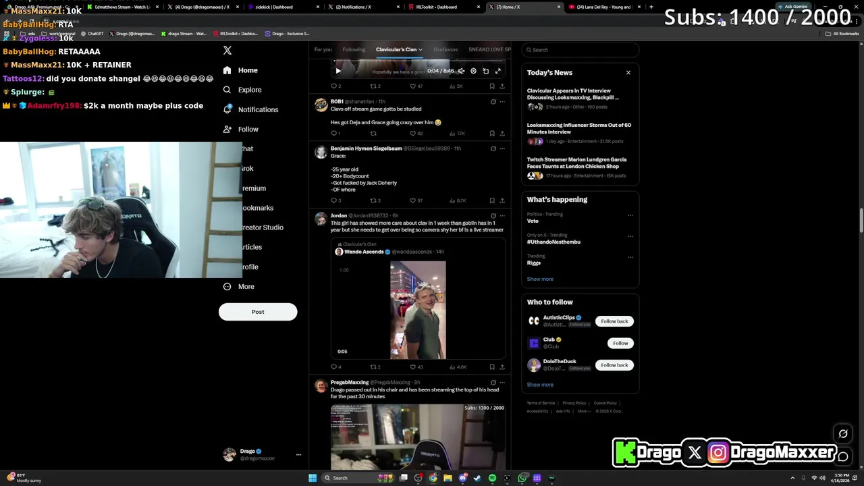This screenshot has width=864, height=486.
Task: Open File Explorer from the taskbar
Action: click(x=448, y=478)
